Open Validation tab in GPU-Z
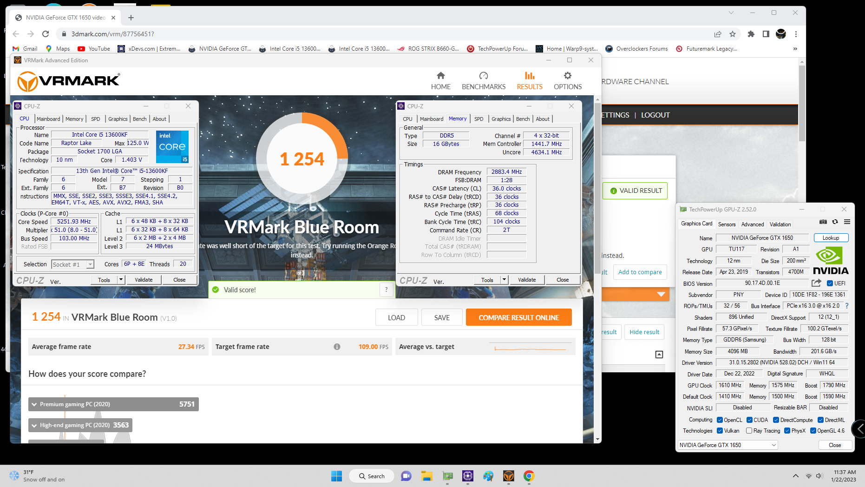Viewport: 865px width, 487px height. tap(780, 224)
